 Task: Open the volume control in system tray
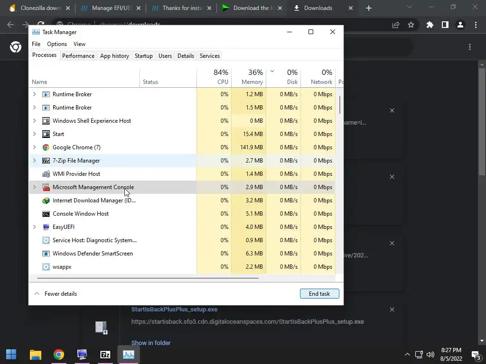click(430, 355)
